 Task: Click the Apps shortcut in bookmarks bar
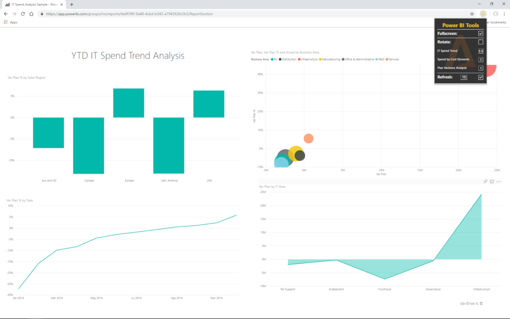point(9,22)
